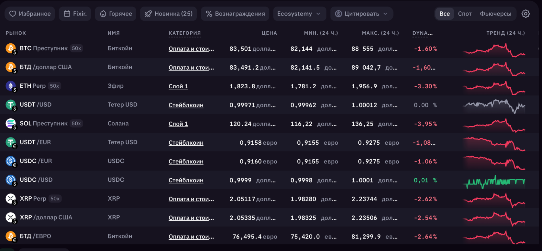
Task: Select the XRP /доллар США market name
Action: point(46,217)
